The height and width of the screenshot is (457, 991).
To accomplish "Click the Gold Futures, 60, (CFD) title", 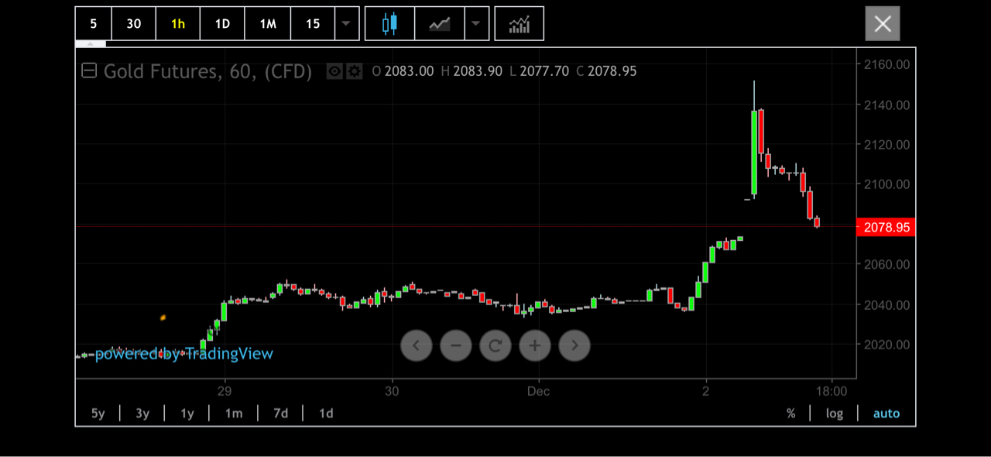I will click(x=207, y=71).
